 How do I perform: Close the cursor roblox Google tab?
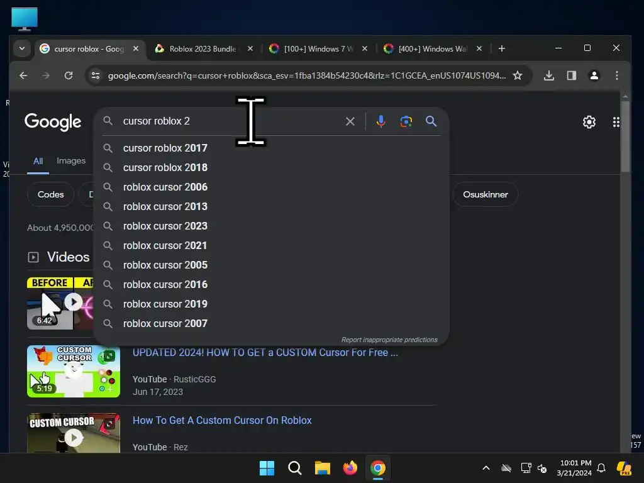(136, 48)
